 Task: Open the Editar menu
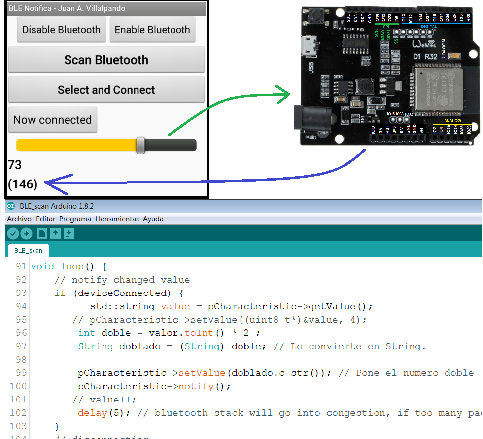pos(45,219)
